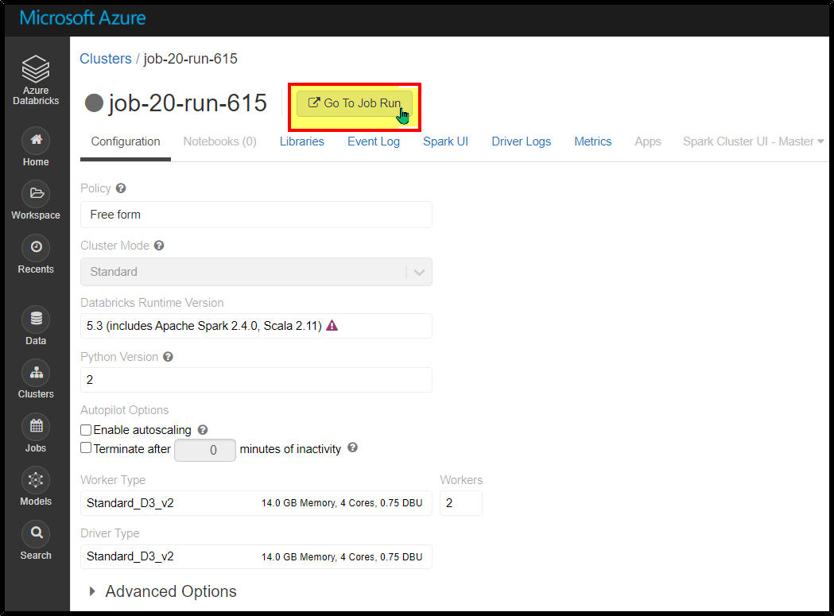Open the Jobs sidebar icon
Screen dimensions: 834x616
point(35,427)
